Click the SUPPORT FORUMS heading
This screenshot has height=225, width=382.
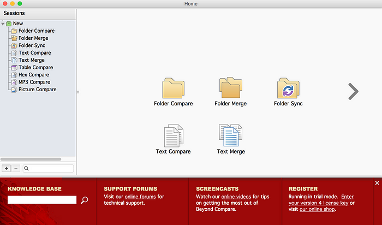click(130, 188)
